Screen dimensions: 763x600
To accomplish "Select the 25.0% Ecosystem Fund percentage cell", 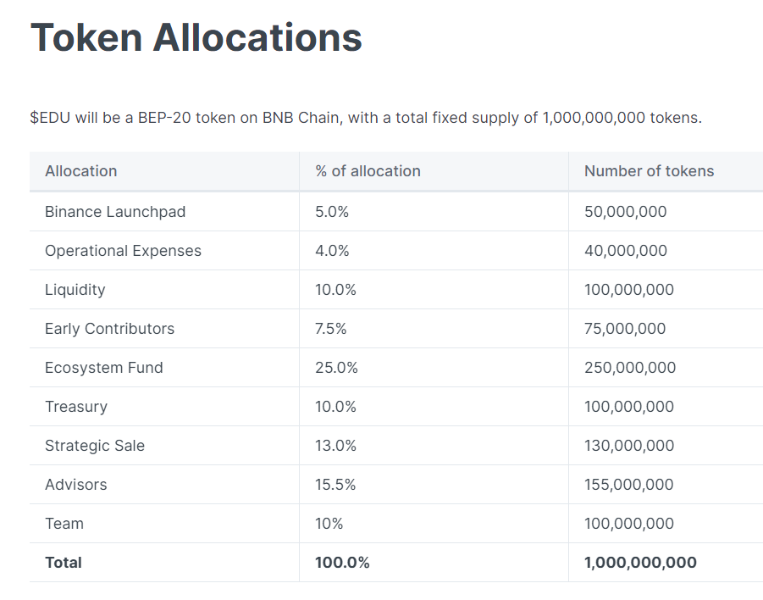I will tap(336, 368).
